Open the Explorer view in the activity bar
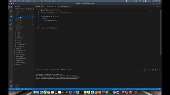Screen dimensions: 170x95 11,7
